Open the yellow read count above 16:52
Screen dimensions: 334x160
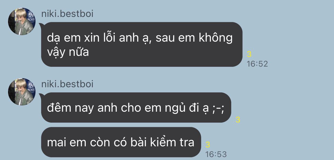[x=249, y=54]
